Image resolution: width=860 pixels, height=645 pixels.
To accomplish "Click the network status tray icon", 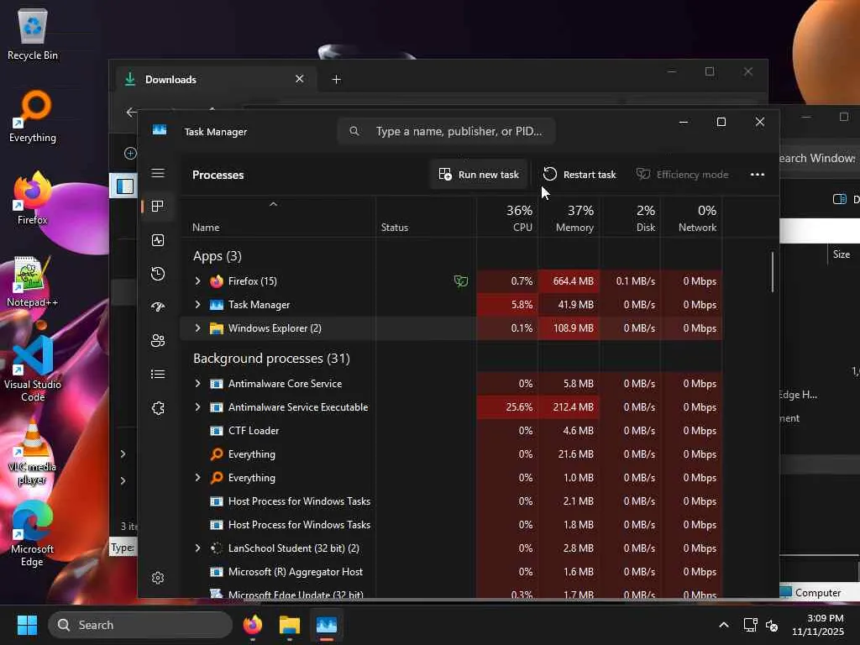I will [750, 625].
